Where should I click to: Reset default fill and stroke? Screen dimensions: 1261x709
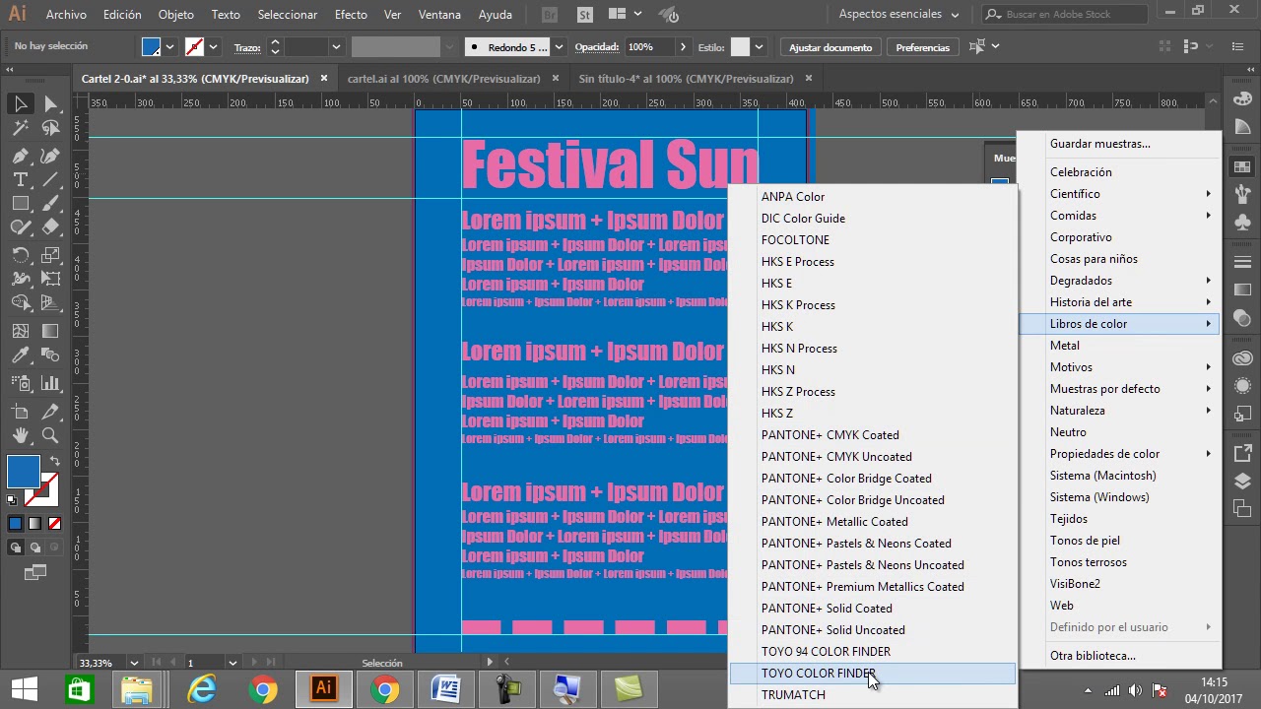coord(12,500)
